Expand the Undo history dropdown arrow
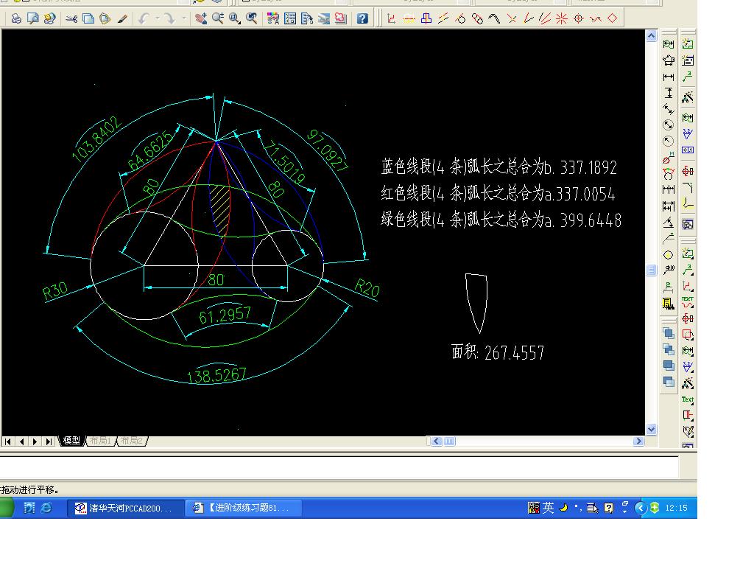 pyautogui.click(x=158, y=18)
